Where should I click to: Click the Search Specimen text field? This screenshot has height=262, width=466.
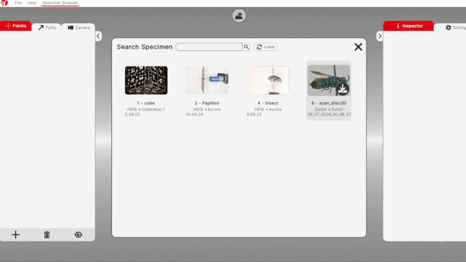click(x=209, y=47)
